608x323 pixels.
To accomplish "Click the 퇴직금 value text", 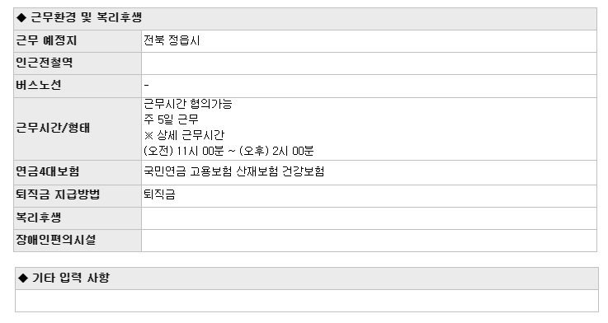I will pos(159,194).
